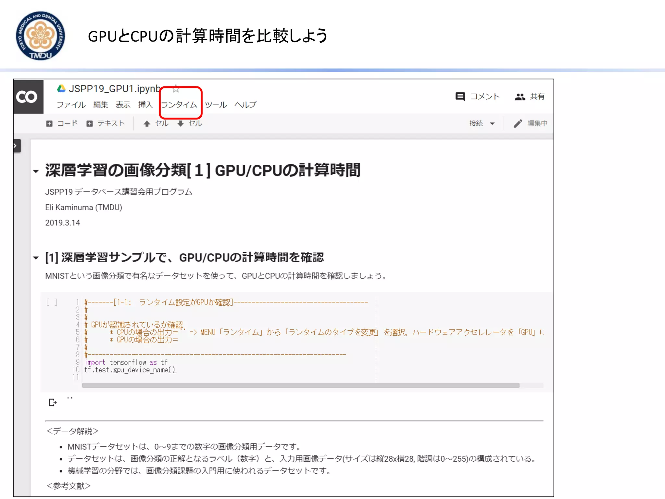
Task: Click the date text 2019.3.14
Action: click(62, 223)
